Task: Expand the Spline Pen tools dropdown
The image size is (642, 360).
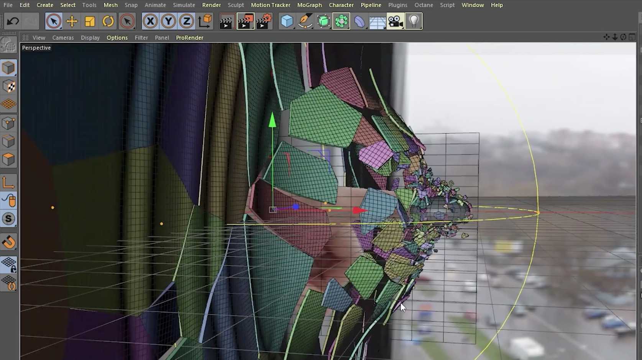Action: 305,21
